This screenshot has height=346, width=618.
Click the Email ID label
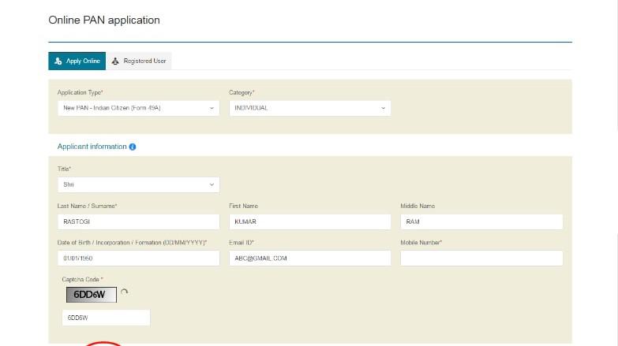click(x=242, y=243)
